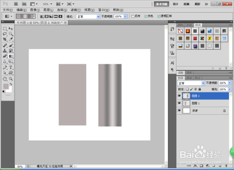
Task: Choose the Clone Stamp tool
Action: click(5, 51)
